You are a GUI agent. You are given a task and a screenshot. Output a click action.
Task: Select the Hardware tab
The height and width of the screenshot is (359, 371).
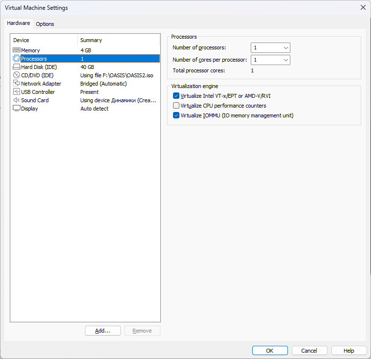point(19,23)
